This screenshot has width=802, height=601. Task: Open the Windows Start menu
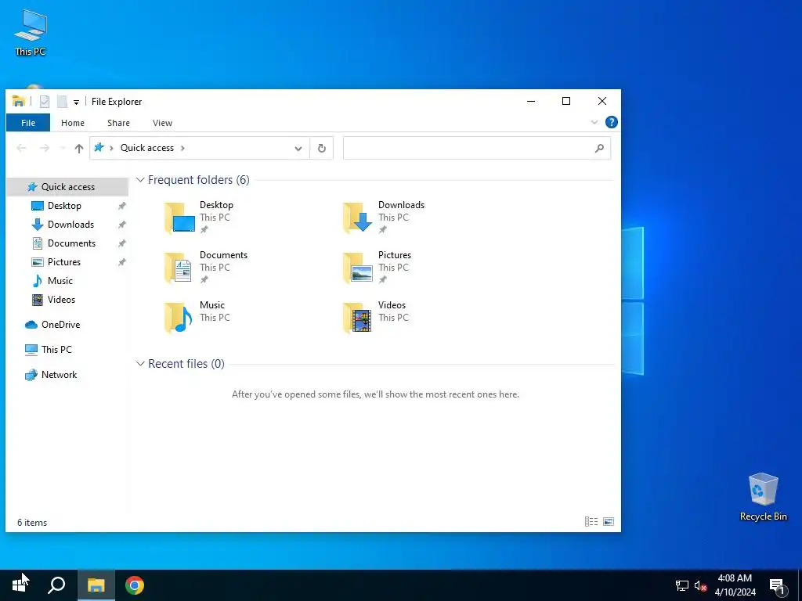click(20, 585)
